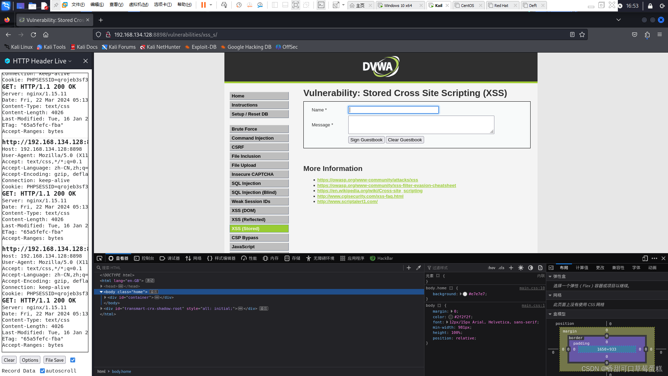Screen dimensions: 668x376
Task: Switch to the 计算值 layout tab
Action: pos(582,267)
